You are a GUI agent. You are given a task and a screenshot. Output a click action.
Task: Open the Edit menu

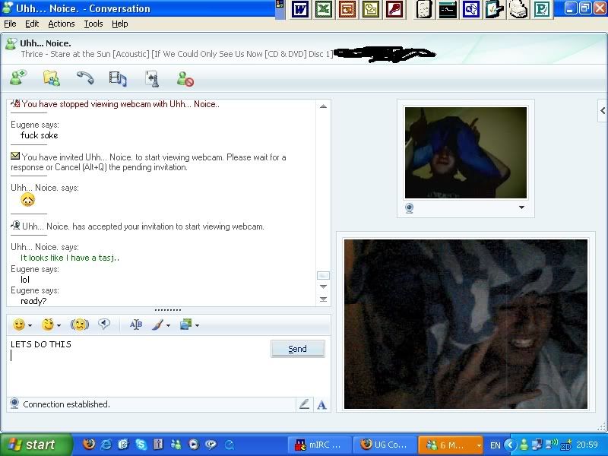click(x=32, y=24)
